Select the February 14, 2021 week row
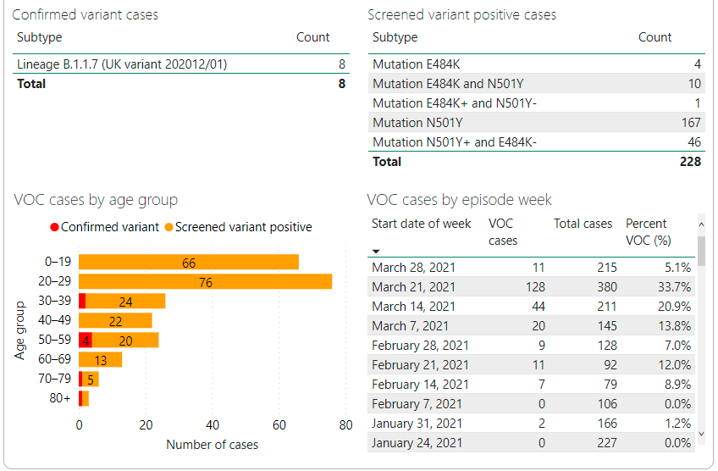Screen dimensions: 718x471 click(x=531, y=384)
